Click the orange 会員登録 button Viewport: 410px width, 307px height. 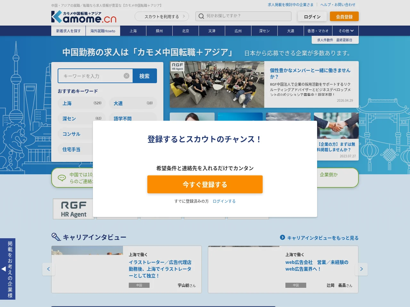[x=344, y=17]
